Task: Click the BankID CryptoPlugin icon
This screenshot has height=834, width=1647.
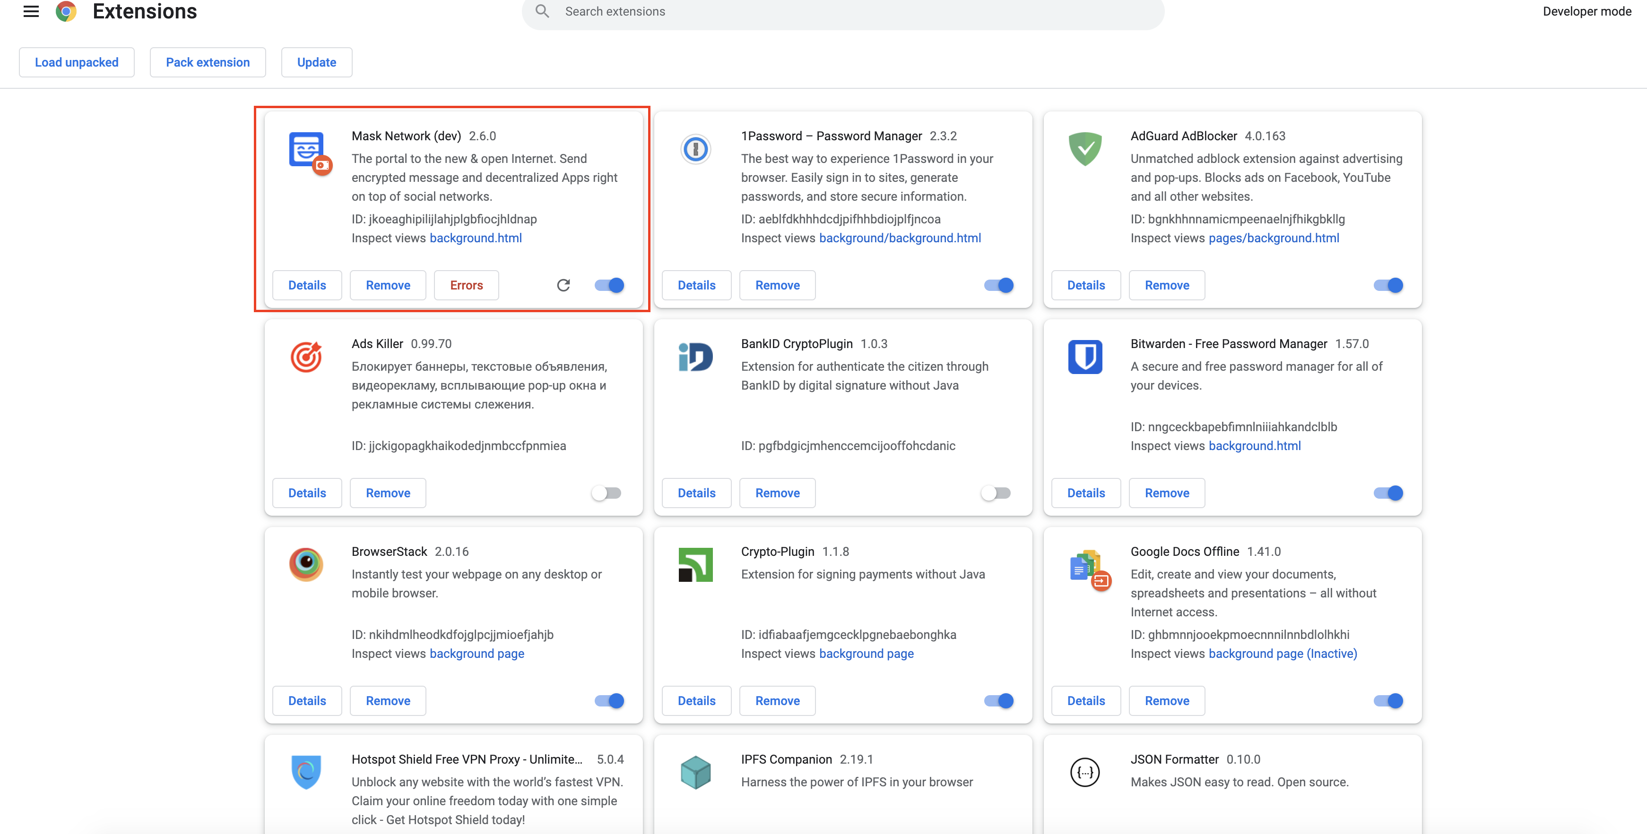Action: click(695, 357)
